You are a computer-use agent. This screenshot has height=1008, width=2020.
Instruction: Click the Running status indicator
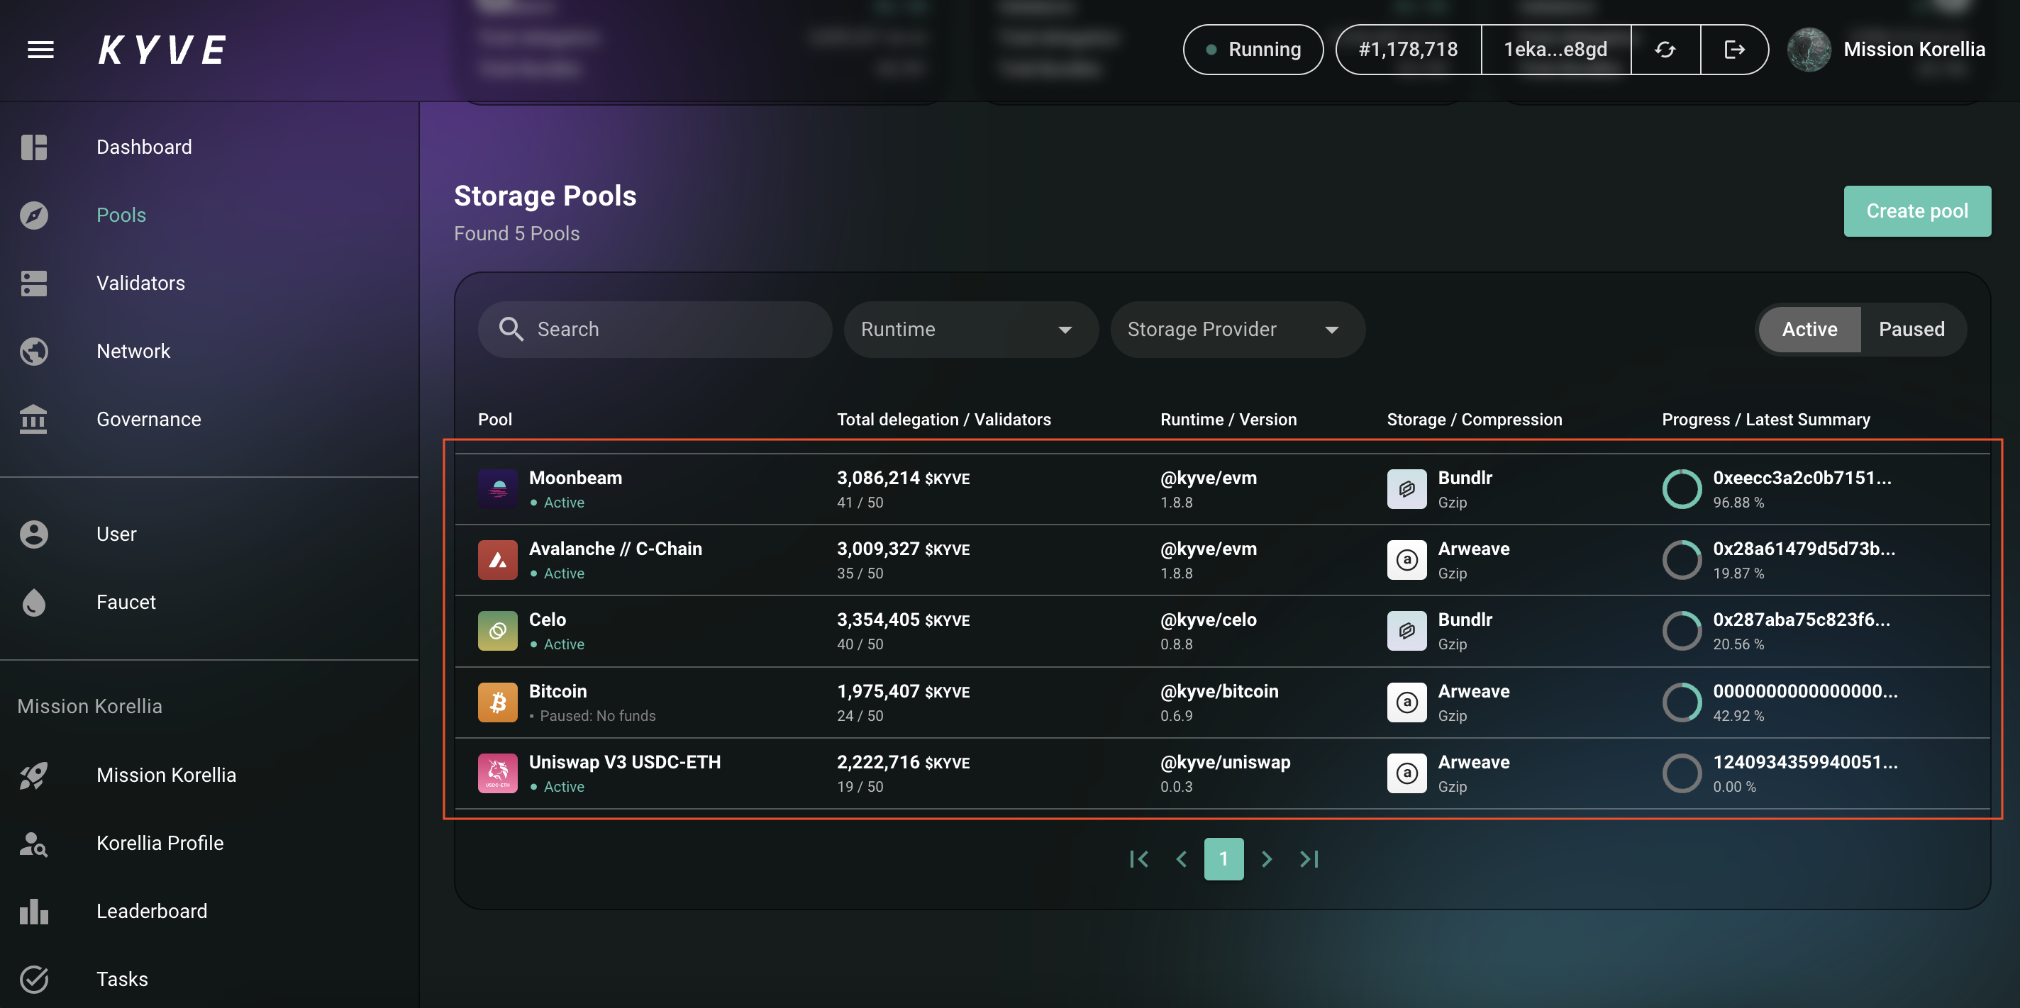pos(1253,50)
